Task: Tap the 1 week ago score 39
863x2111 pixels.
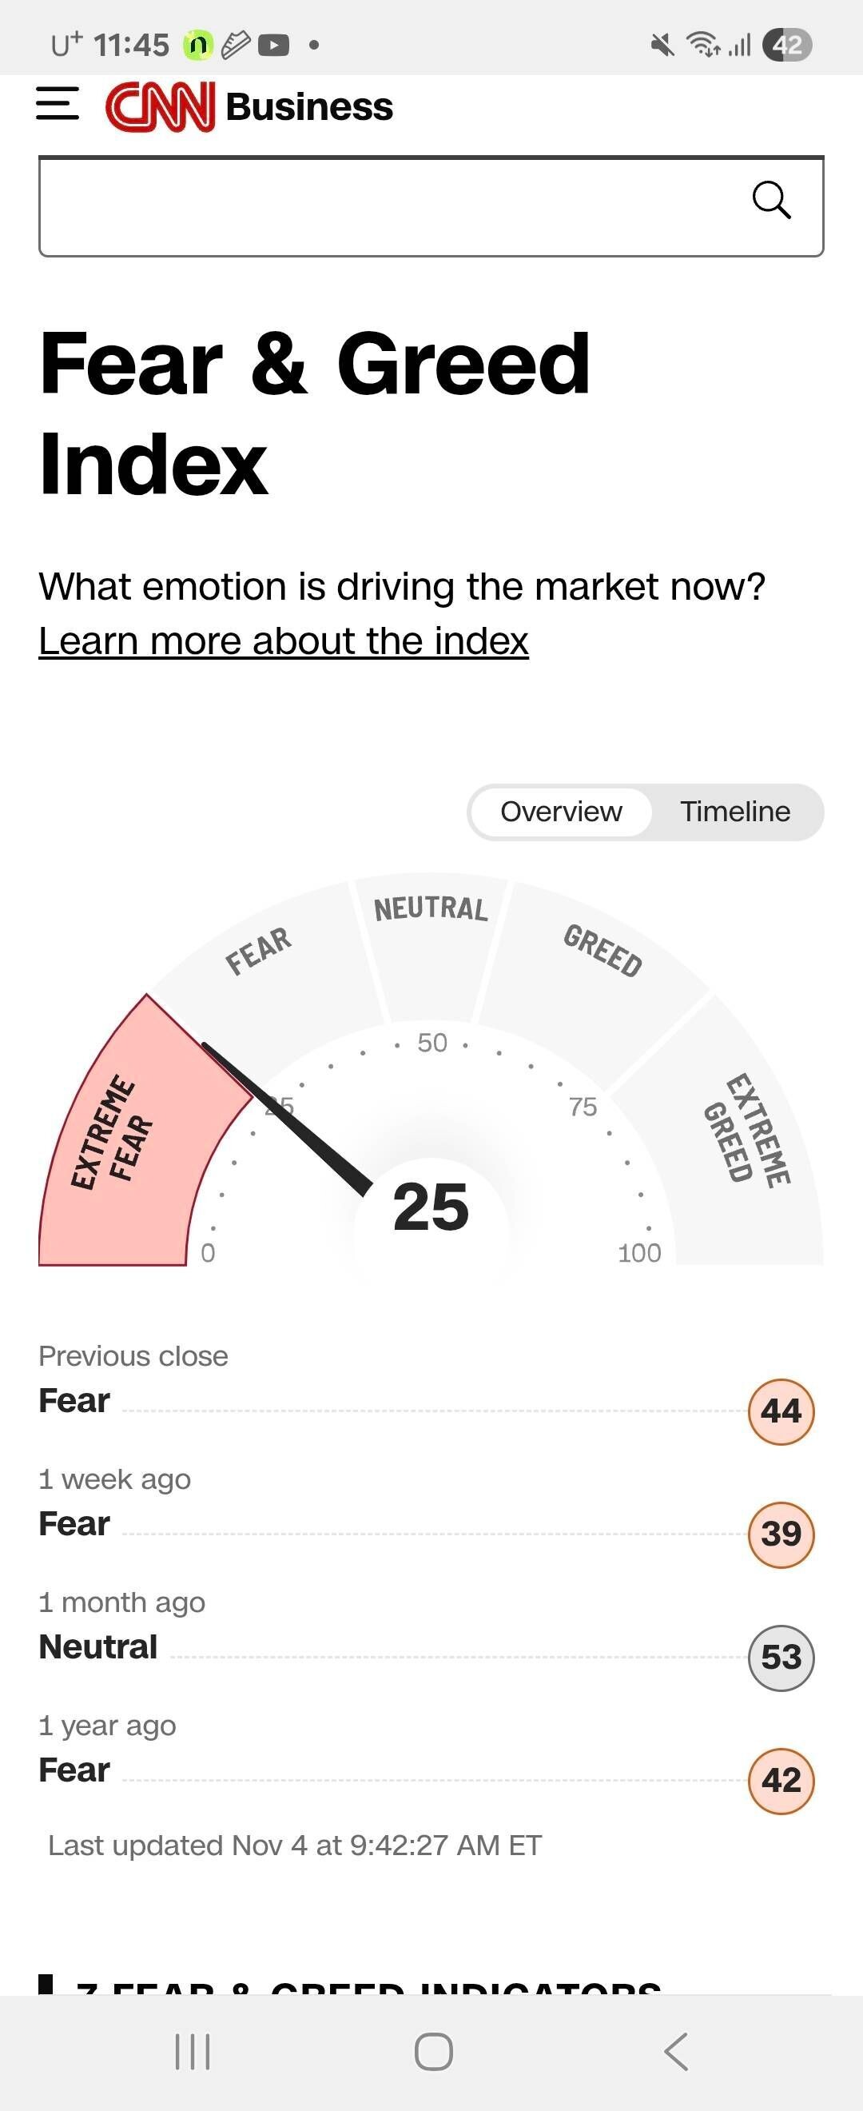Action: 781,1534
